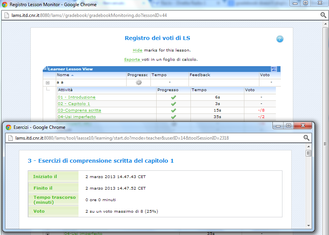Collapse the 'a a' learner row
This screenshot has width=329, height=235.
coord(48,83)
